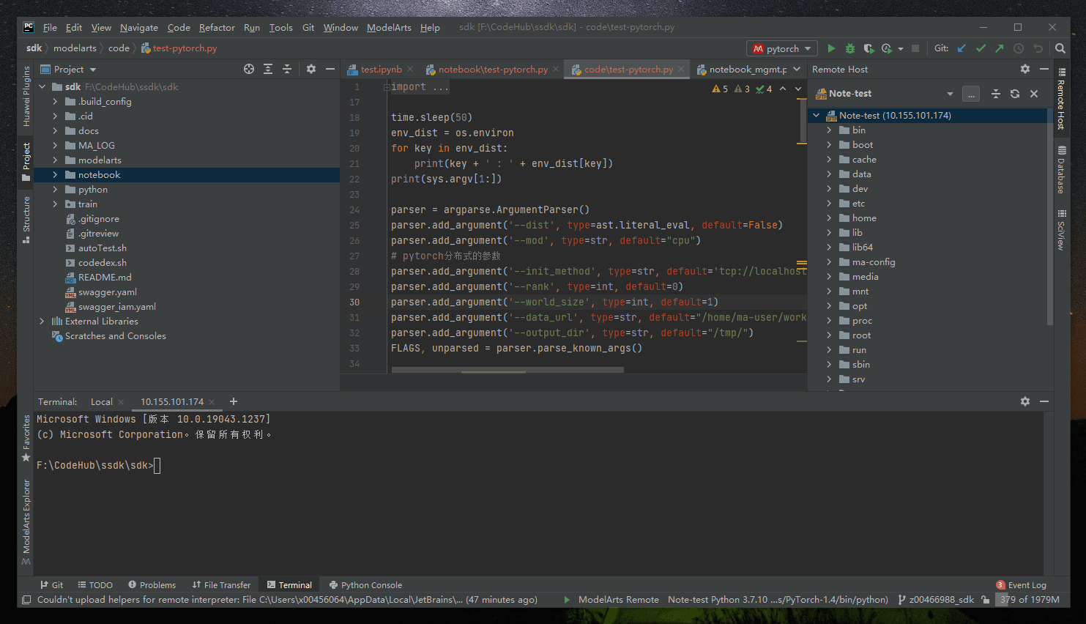Viewport: 1086px width, 624px height.
Task: Toggle the Database side panel
Action: 1060,170
